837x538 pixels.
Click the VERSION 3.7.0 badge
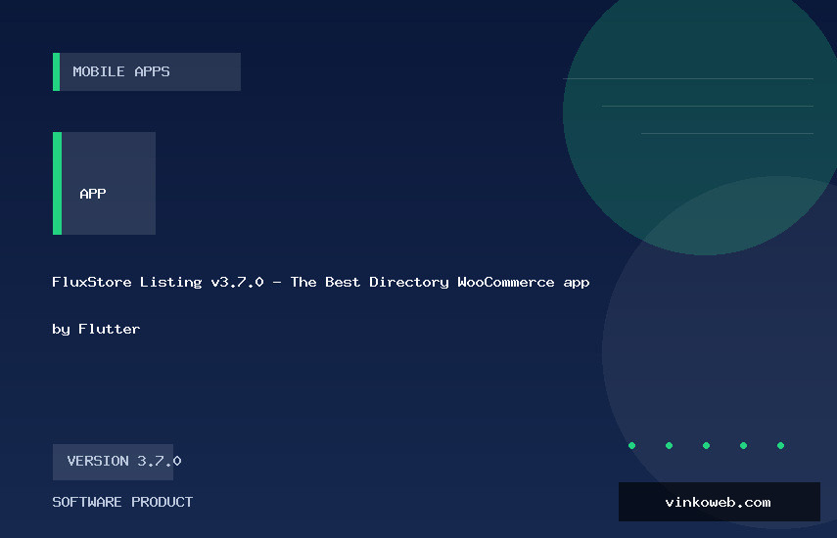click(114, 462)
